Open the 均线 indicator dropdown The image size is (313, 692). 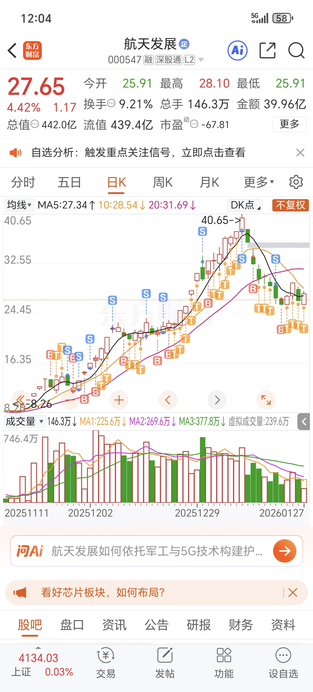(19, 205)
